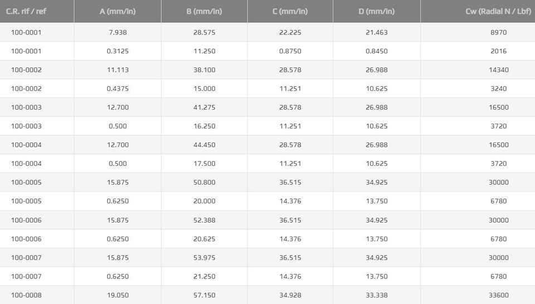Select the A (mm/in) column header
This screenshot has height=304, width=535.
pyautogui.click(x=118, y=11)
